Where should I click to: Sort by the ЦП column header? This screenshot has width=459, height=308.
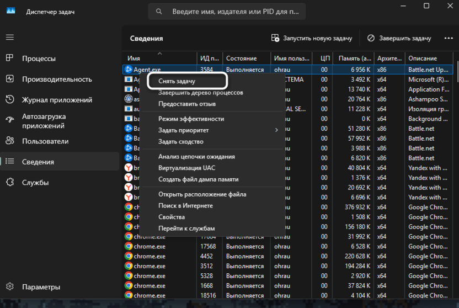[323, 59]
